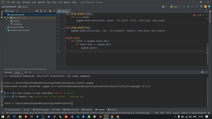Expand the venv folder in Project tree
Viewport: 212px width, 119px height.
8,18
